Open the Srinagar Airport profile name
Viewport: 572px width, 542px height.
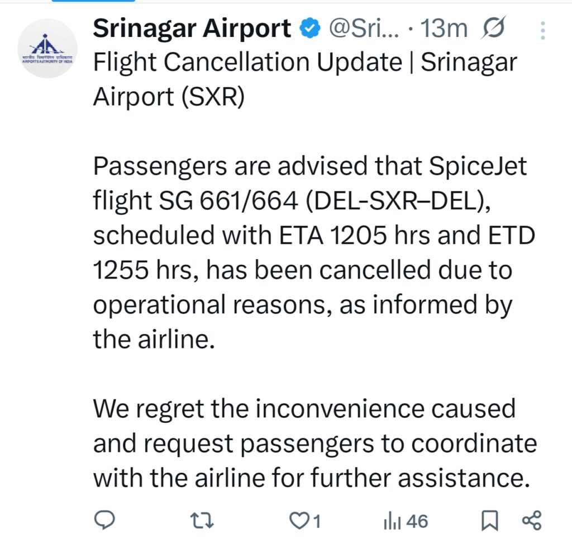tap(192, 29)
